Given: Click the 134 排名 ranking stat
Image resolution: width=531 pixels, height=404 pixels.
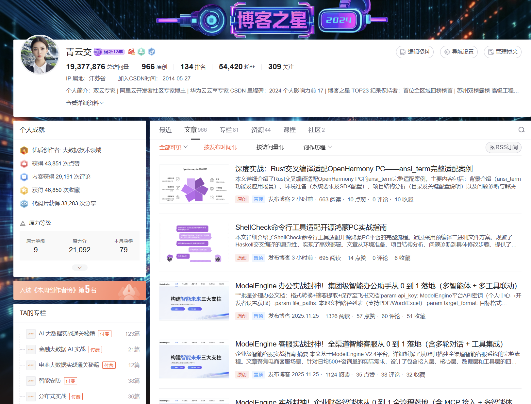Looking at the screenshot, I should pyautogui.click(x=193, y=67).
